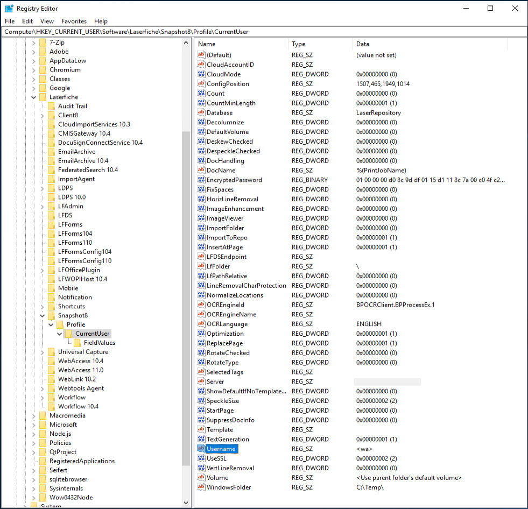Collapse the CurrentUser tree node

(x=60, y=334)
